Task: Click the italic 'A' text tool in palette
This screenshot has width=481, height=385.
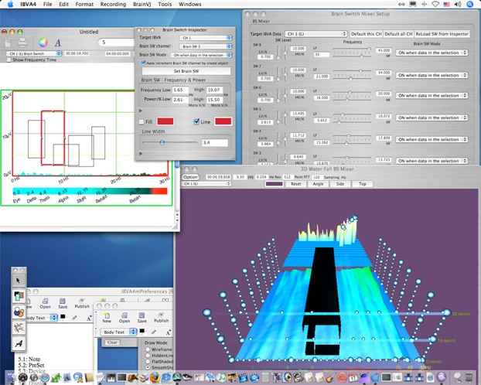Action: click(x=19, y=342)
